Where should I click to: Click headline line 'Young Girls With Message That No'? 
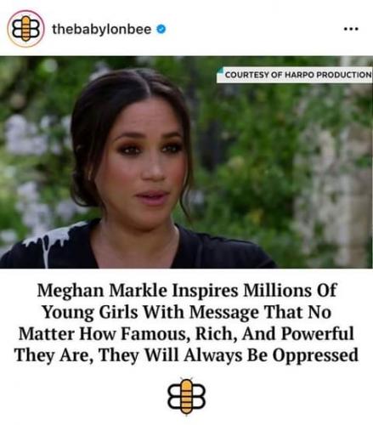tap(187, 312)
